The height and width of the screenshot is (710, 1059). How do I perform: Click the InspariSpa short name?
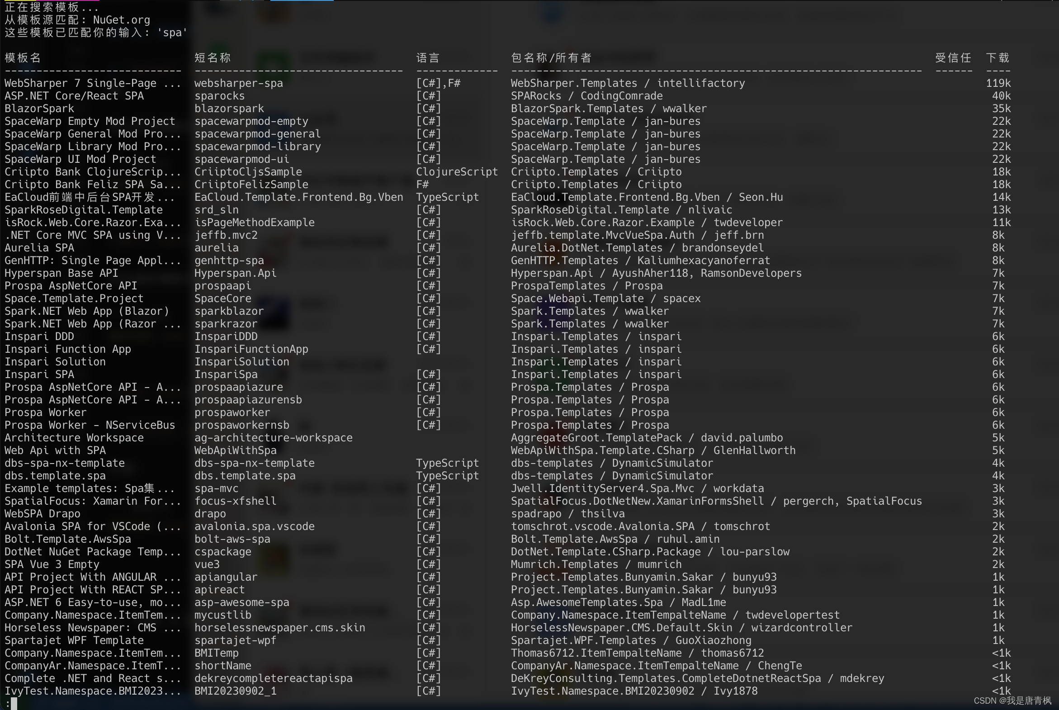tap(226, 374)
